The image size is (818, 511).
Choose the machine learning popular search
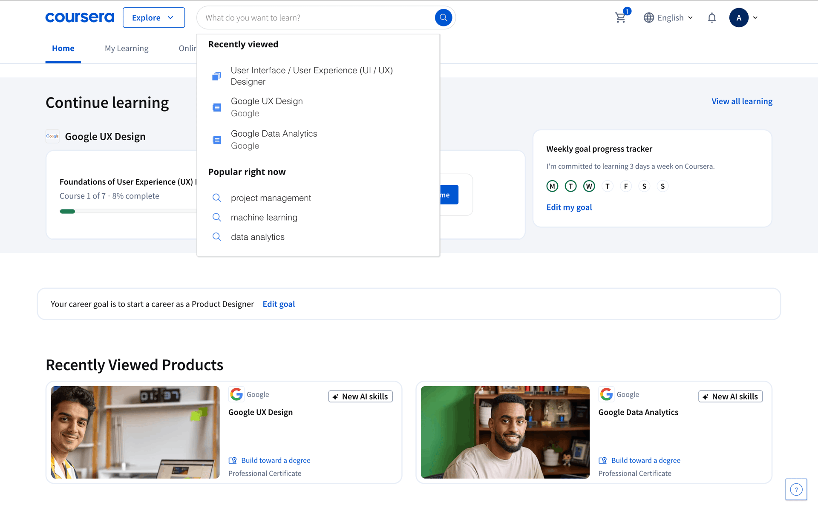point(318,218)
